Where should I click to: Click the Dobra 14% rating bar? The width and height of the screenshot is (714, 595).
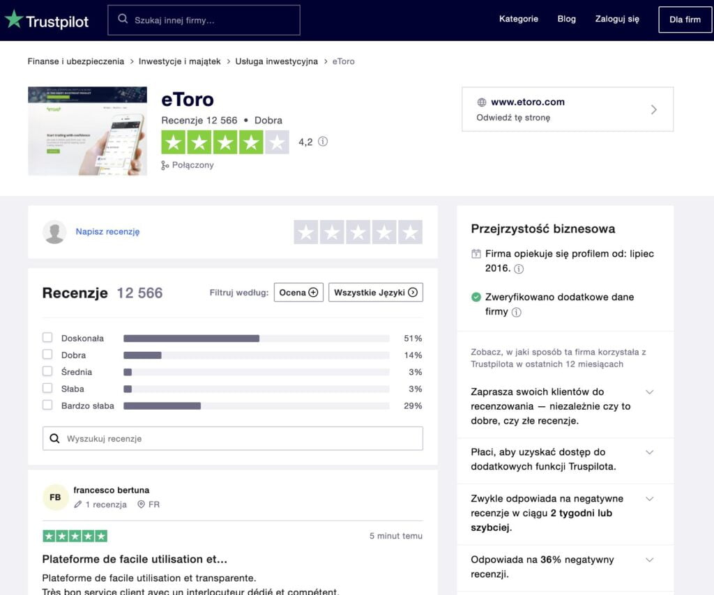point(257,355)
